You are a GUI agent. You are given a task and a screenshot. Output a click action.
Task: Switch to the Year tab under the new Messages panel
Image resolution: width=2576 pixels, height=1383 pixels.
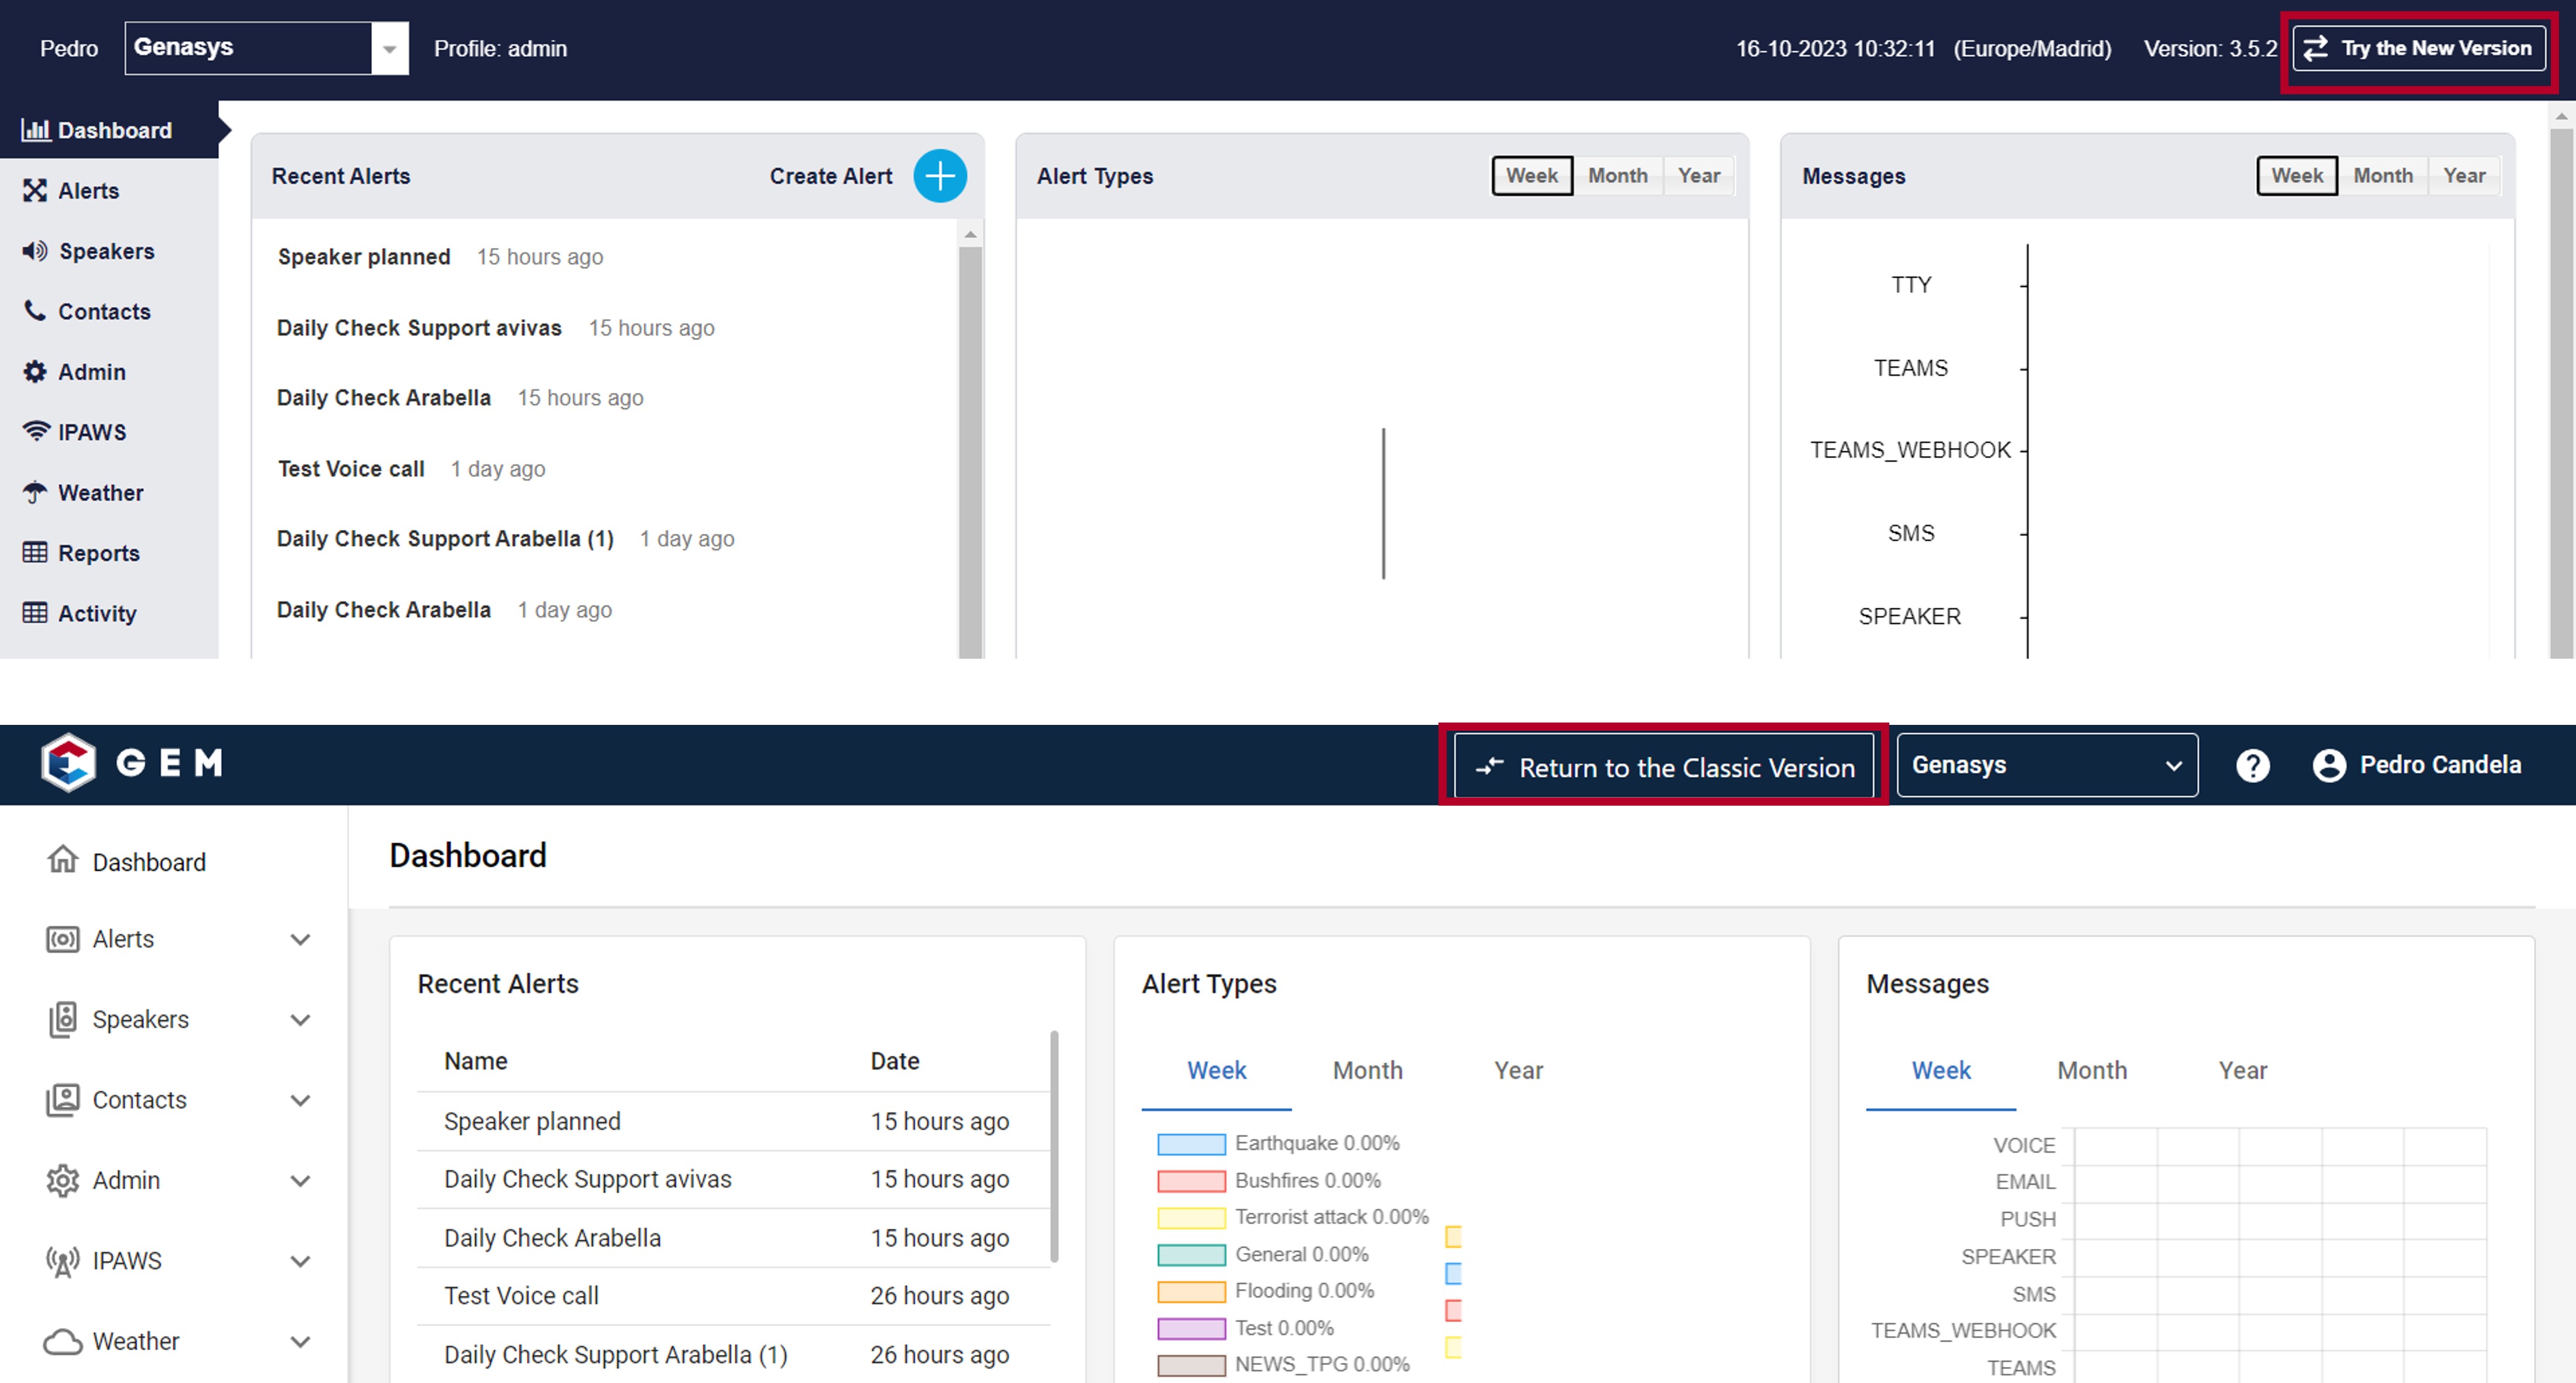(x=2242, y=1070)
